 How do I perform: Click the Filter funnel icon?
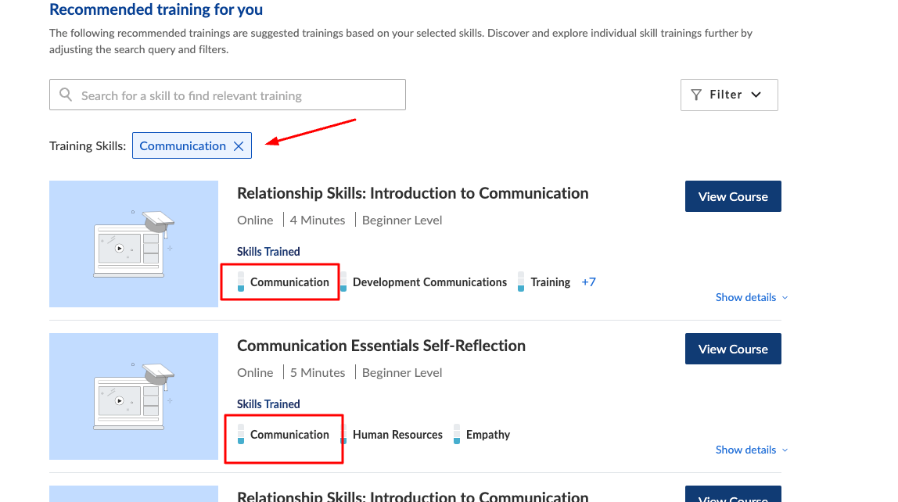pos(696,95)
